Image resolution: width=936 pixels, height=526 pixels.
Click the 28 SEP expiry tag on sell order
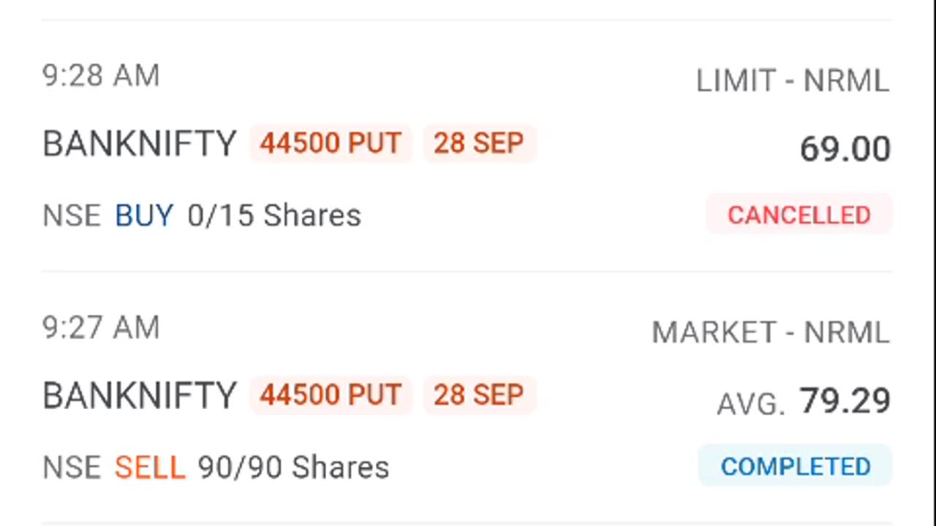[x=479, y=395]
